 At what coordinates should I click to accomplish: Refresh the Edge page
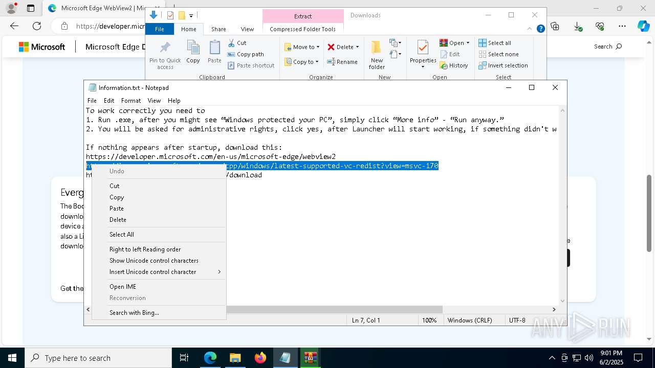(x=37, y=26)
